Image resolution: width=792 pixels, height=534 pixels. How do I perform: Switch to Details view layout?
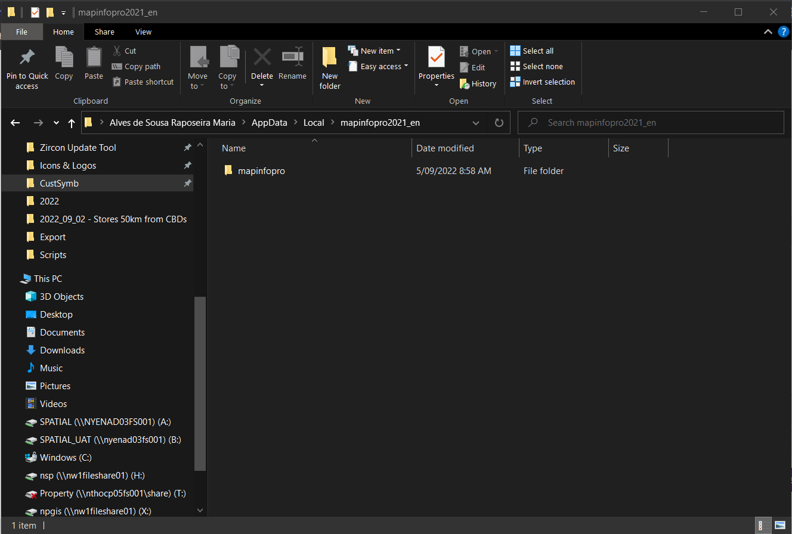tap(761, 526)
